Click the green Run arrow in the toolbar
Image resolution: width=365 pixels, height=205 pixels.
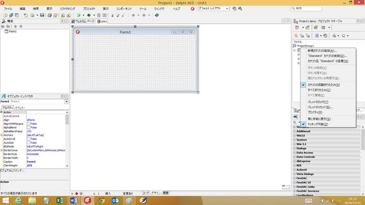click(x=79, y=15)
